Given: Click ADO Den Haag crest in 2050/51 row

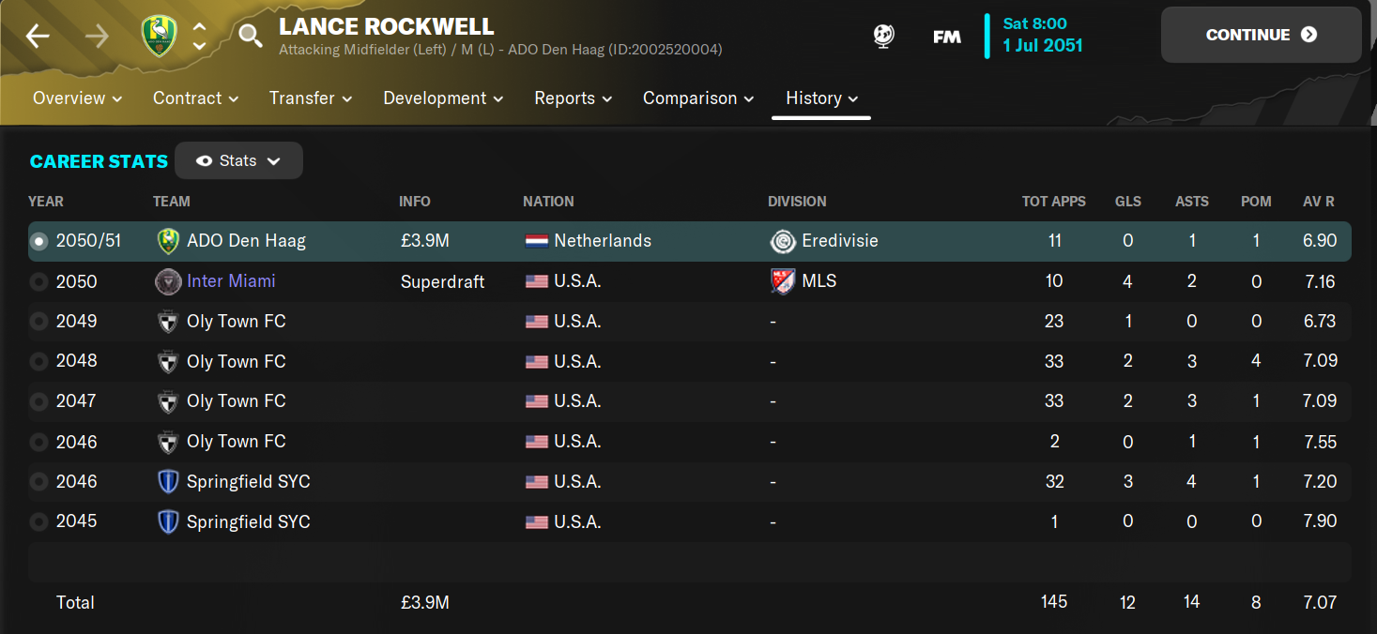Looking at the screenshot, I should (x=168, y=241).
